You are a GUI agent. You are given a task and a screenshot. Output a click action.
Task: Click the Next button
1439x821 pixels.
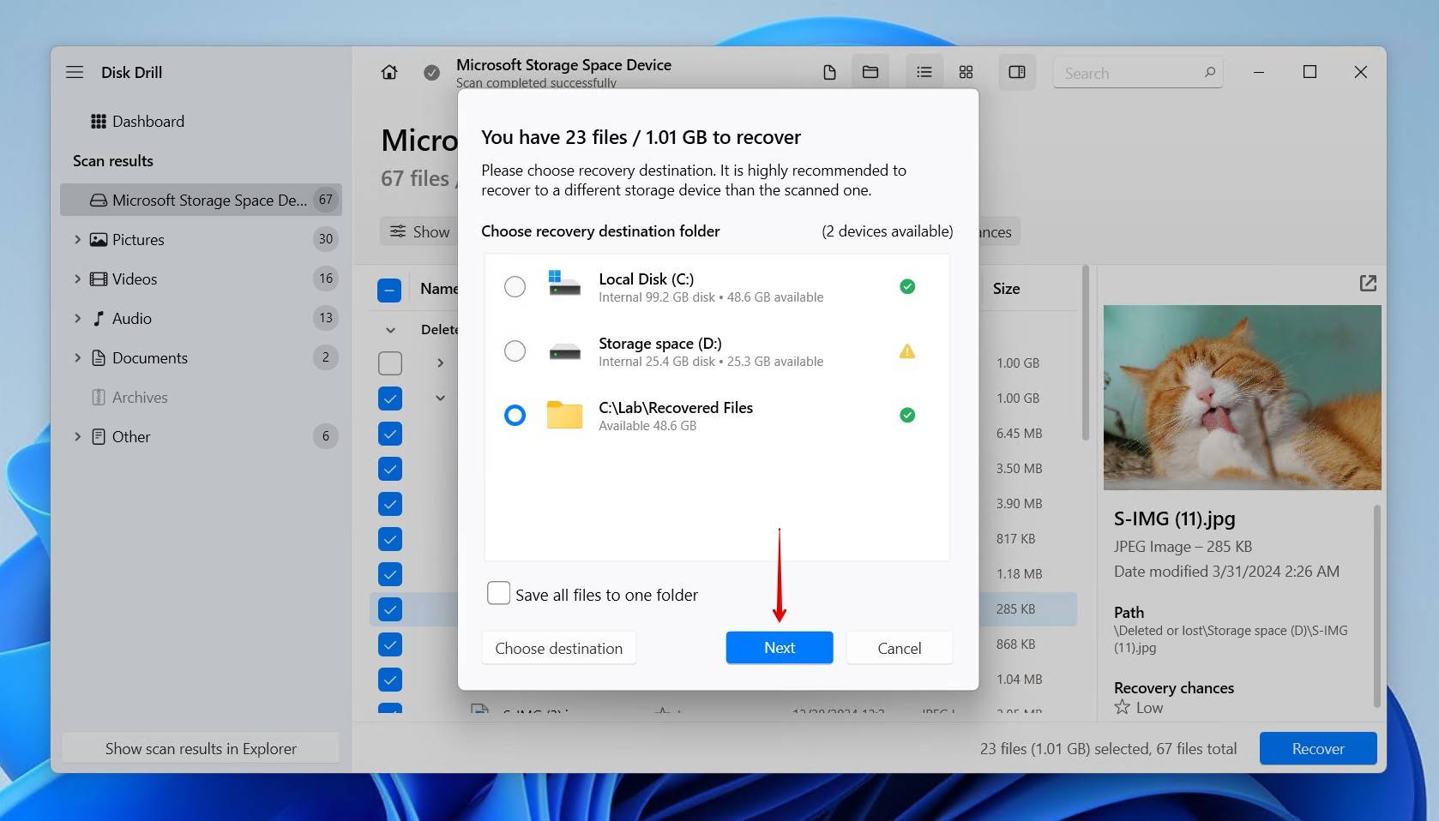[779, 647]
